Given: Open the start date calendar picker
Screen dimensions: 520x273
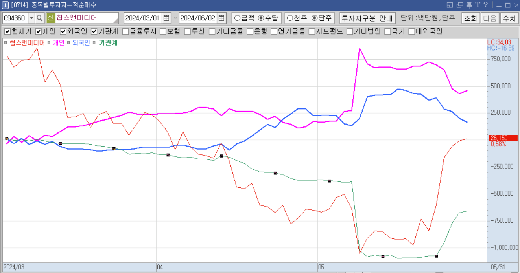Looking at the screenshot, I should 167,18.
